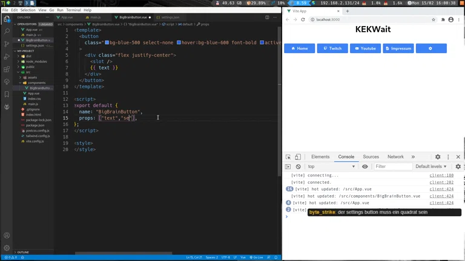Open the client:180 source link
Viewport: 465px width, 261px height.
pyautogui.click(x=441, y=175)
